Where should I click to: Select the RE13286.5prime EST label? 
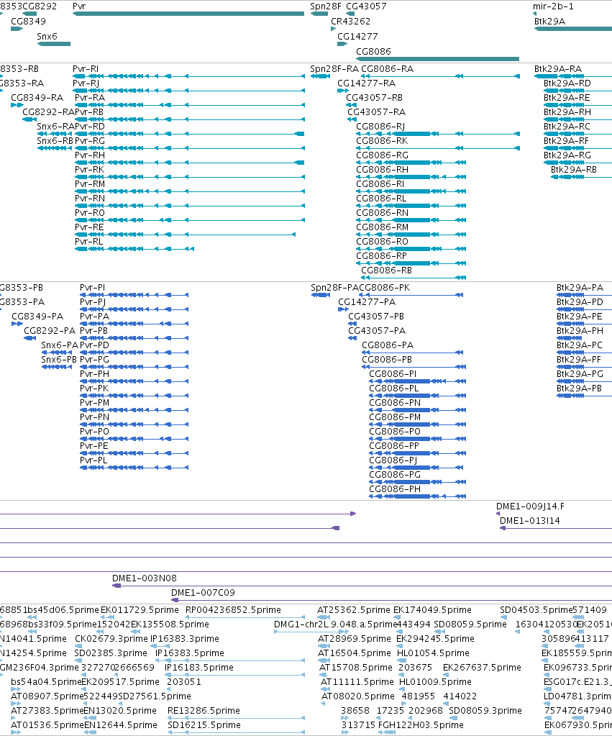pyautogui.click(x=204, y=711)
